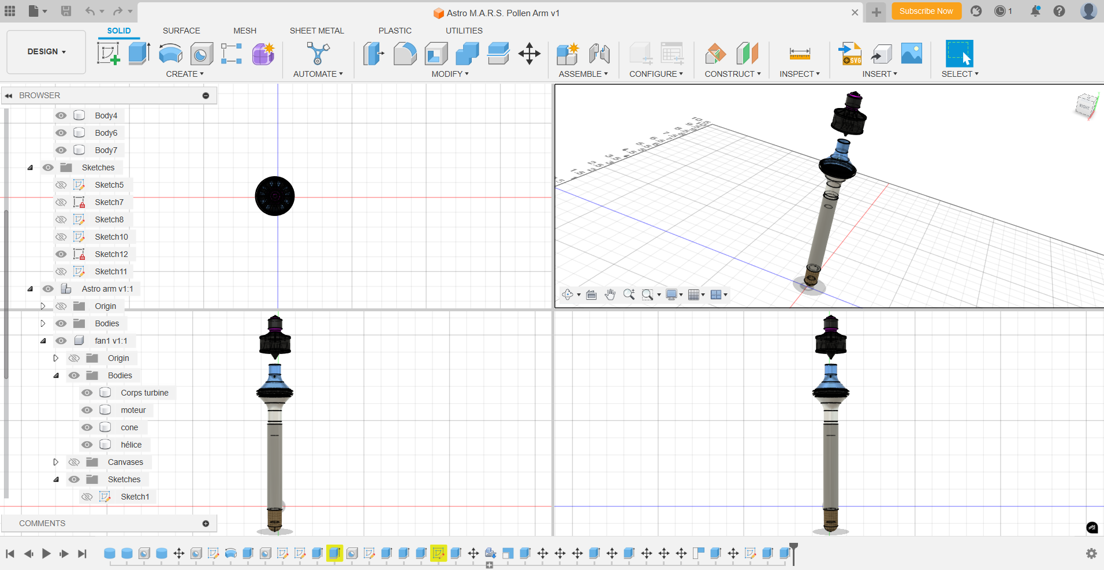Open the ASSEMBLE dropdown menu
The height and width of the screenshot is (570, 1104).
(x=583, y=74)
